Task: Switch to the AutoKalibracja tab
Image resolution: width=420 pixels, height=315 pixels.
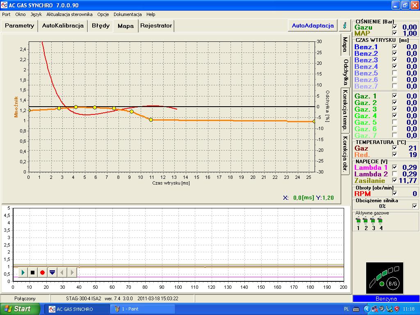Action: click(63, 26)
